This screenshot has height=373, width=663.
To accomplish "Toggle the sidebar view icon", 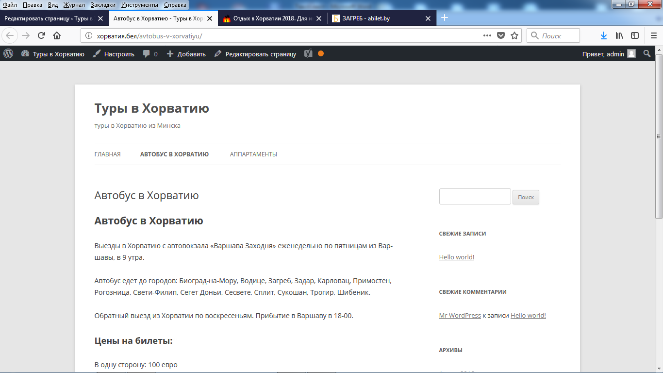I will coord(634,35).
